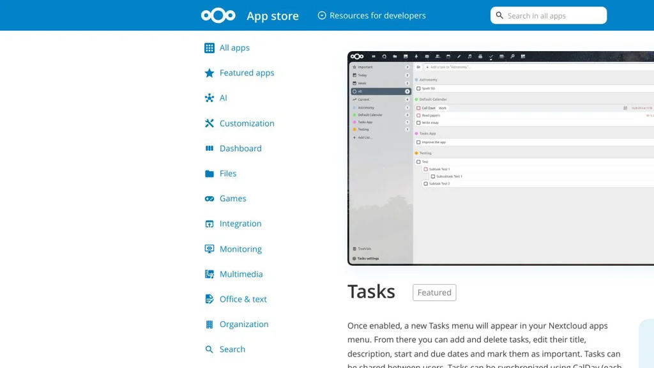
Task: Expand Resources for developers menu
Action: pyautogui.click(x=372, y=15)
